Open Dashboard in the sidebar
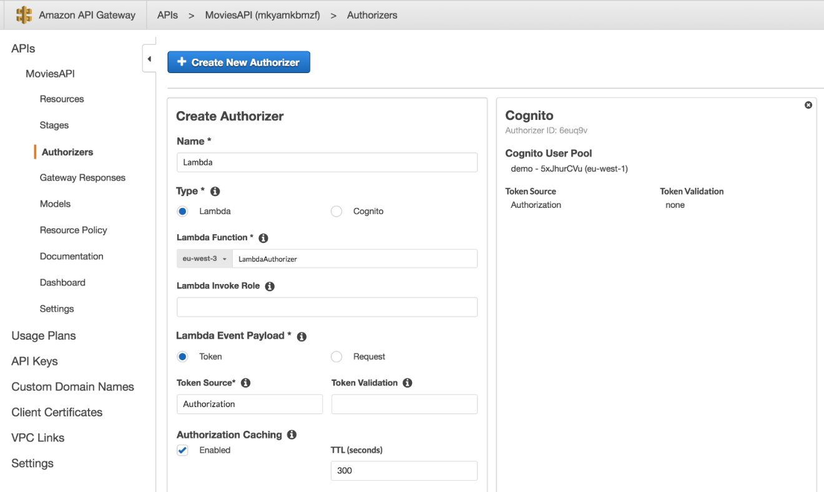This screenshot has width=824, height=492. pos(62,283)
